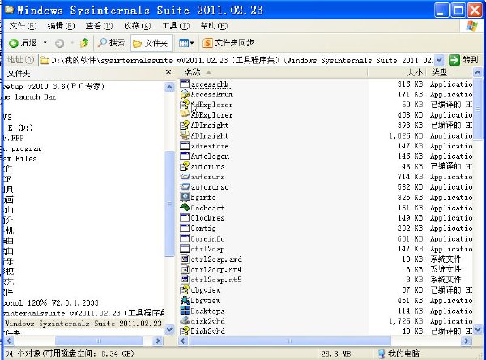The height and width of the screenshot is (360, 486).
Task: Open the Search (搜索) tool
Action: 112,43
